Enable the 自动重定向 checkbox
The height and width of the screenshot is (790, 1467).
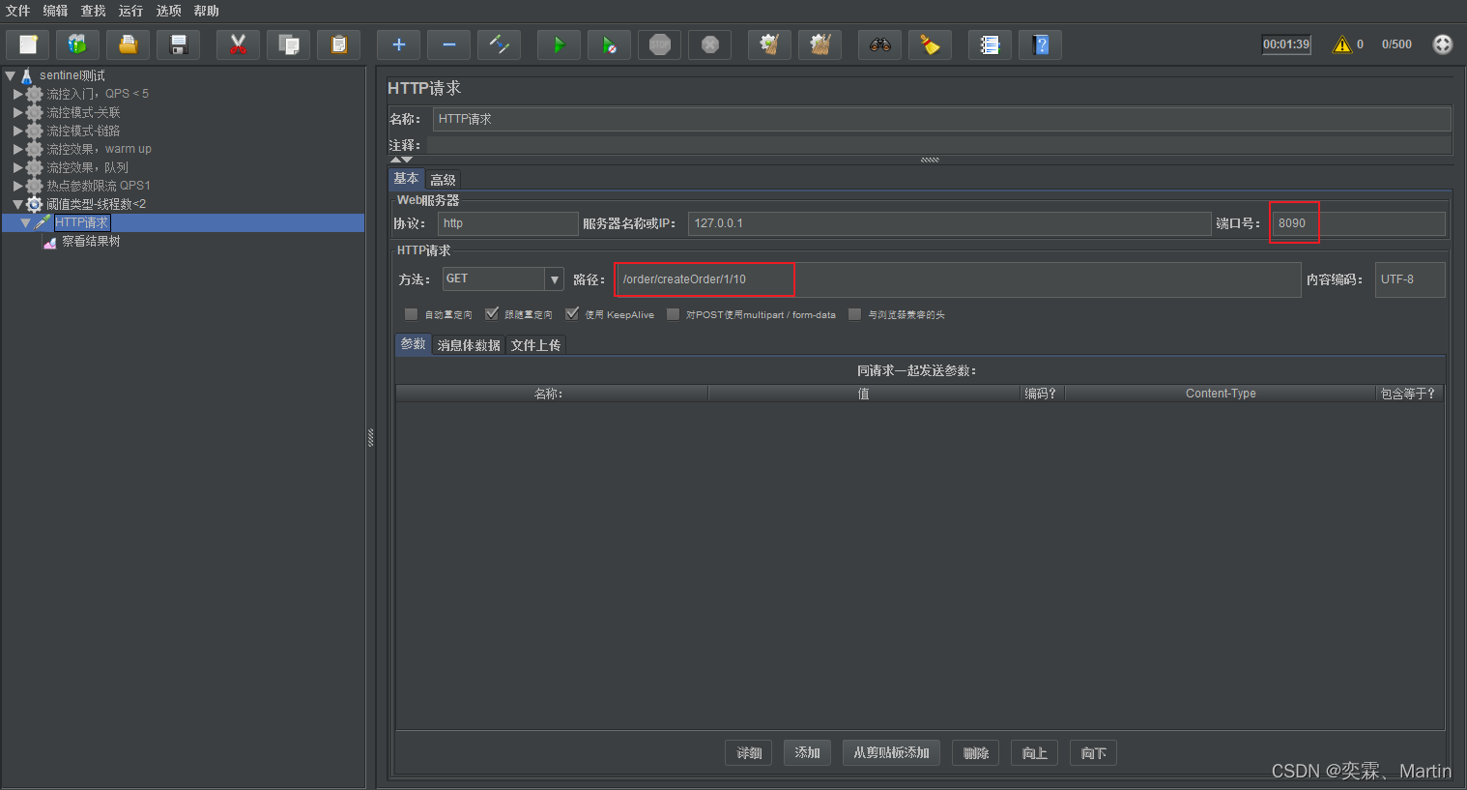412,314
